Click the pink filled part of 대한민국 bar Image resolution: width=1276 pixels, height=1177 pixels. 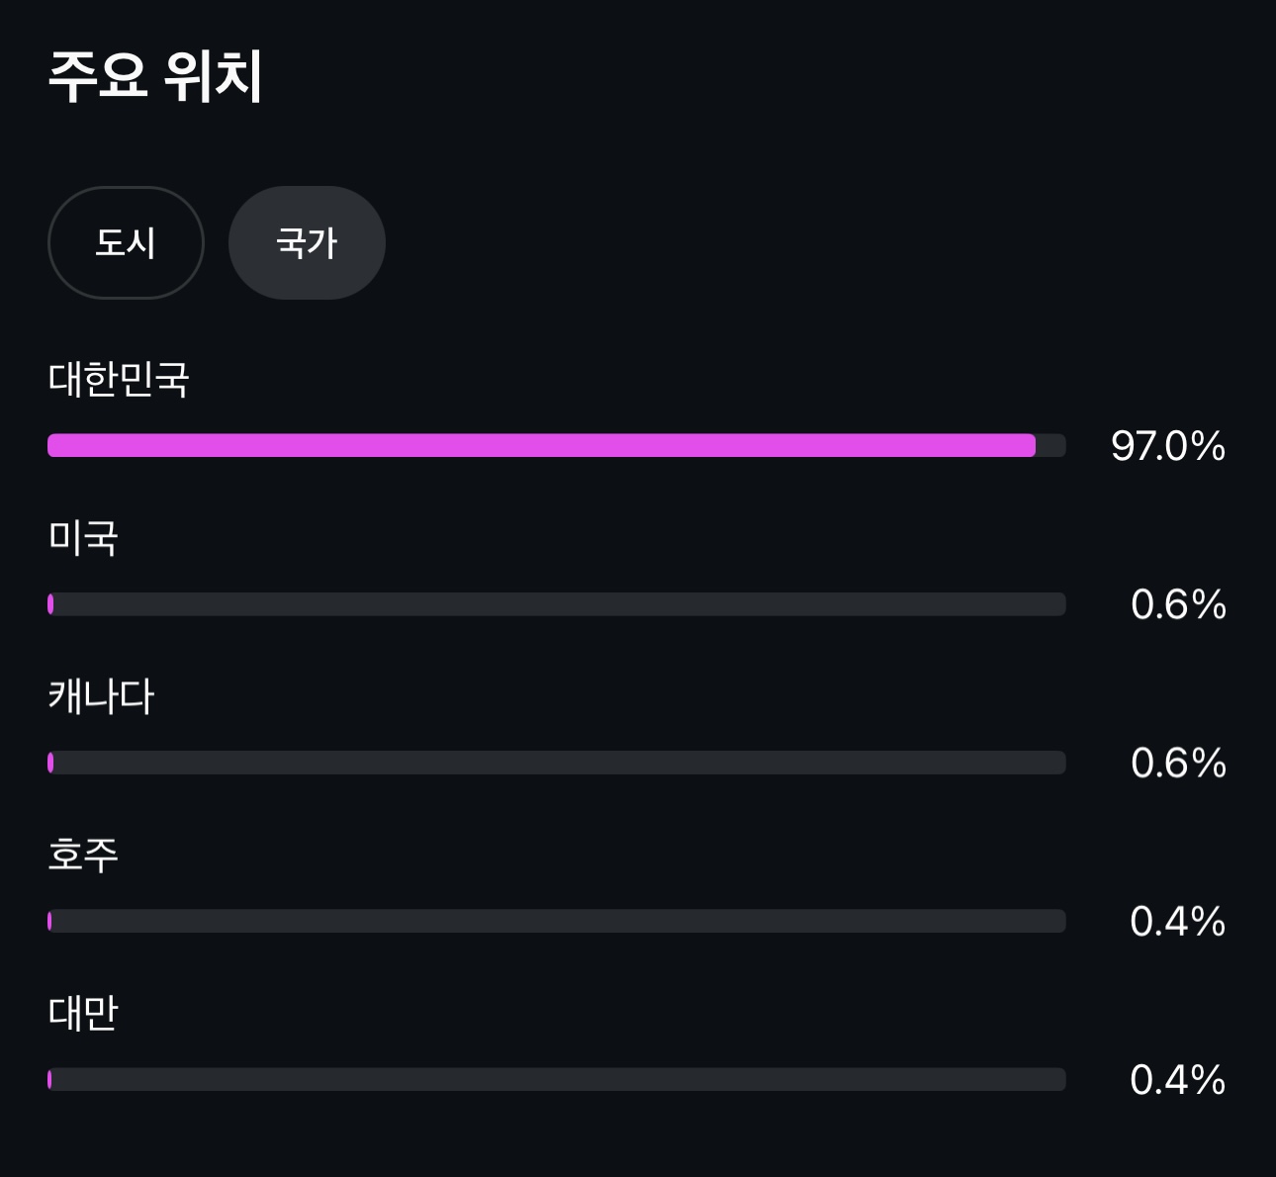pos(541,445)
